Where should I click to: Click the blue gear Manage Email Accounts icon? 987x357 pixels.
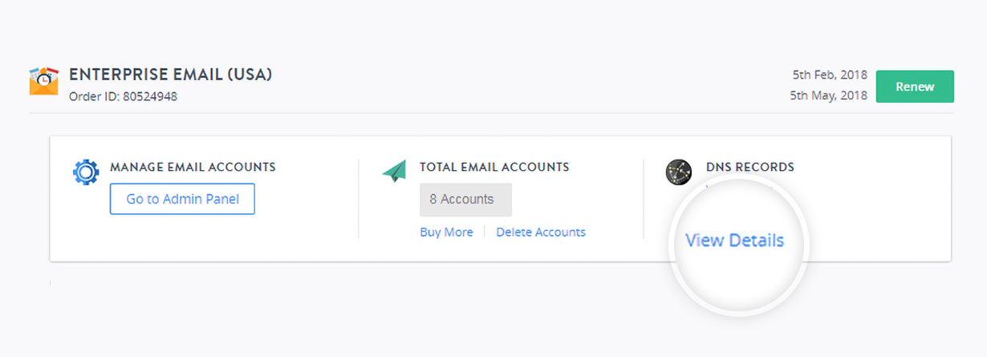(x=86, y=172)
